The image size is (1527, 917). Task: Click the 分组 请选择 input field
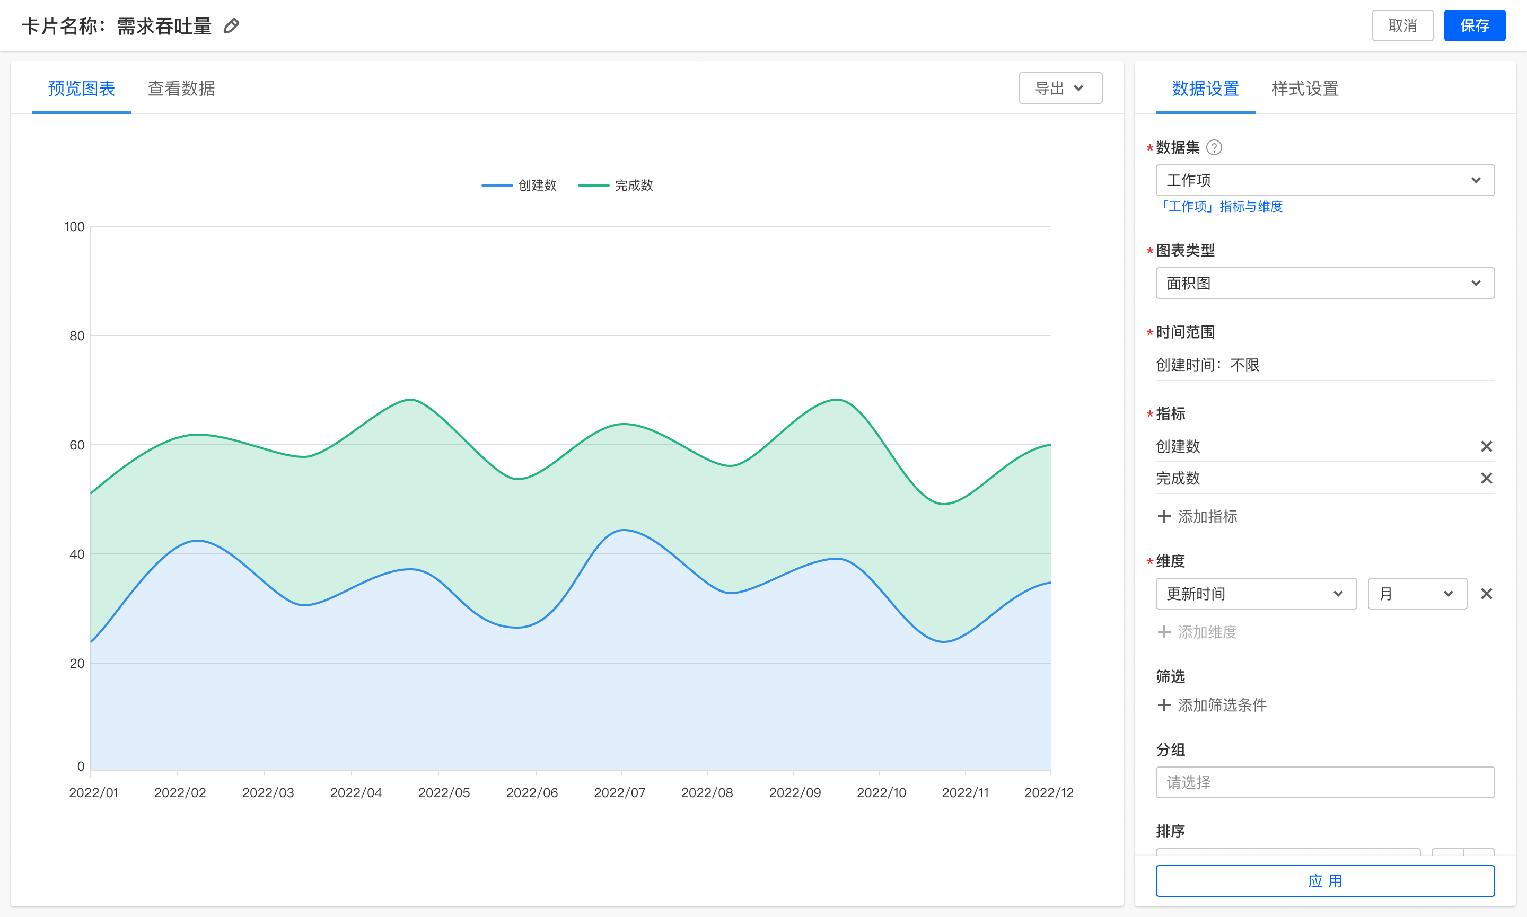(x=1324, y=782)
